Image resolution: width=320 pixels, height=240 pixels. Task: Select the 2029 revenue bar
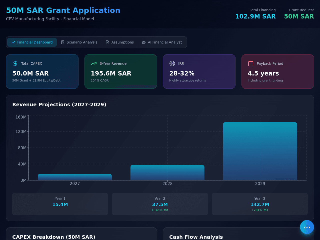pyautogui.click(x=260, y=151)
